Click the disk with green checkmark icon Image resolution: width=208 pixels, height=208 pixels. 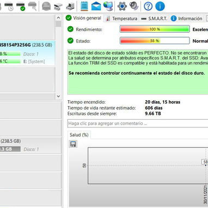click(x=21, y=7)
